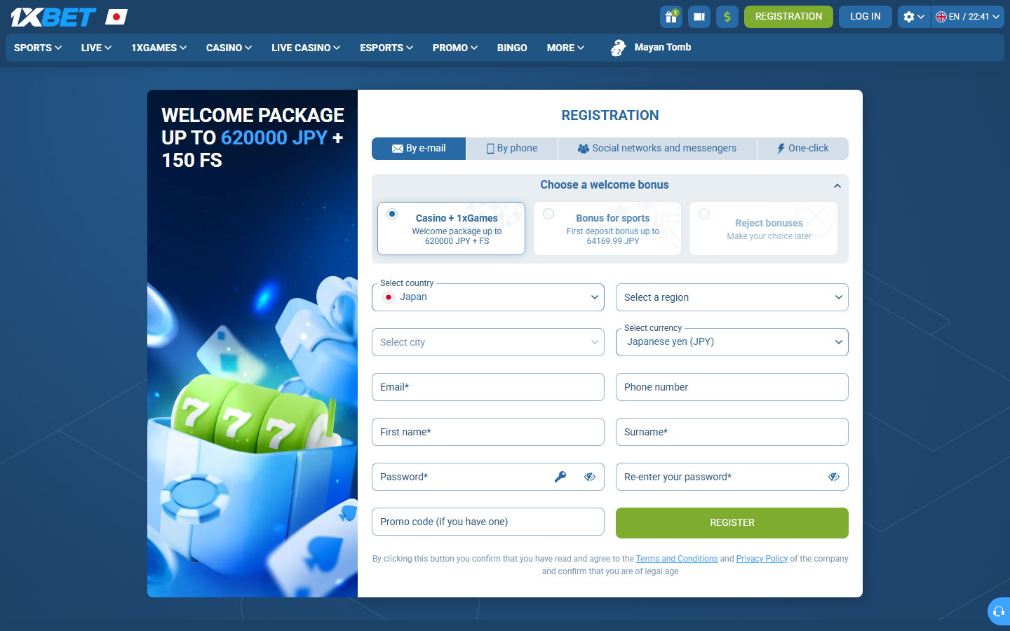
Task: Open the Select country dropdown
Action: [x=488, y=297]
